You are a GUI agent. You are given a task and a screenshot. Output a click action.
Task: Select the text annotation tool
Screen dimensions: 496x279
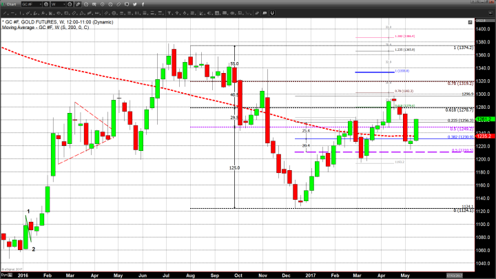[x=169, y=13]
